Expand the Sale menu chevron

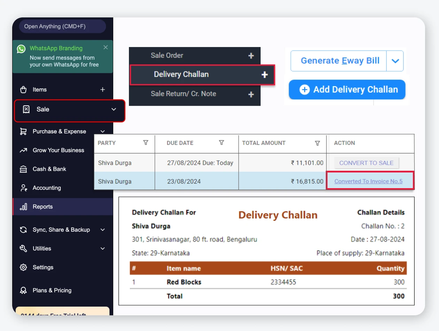[x=114, y=109]
